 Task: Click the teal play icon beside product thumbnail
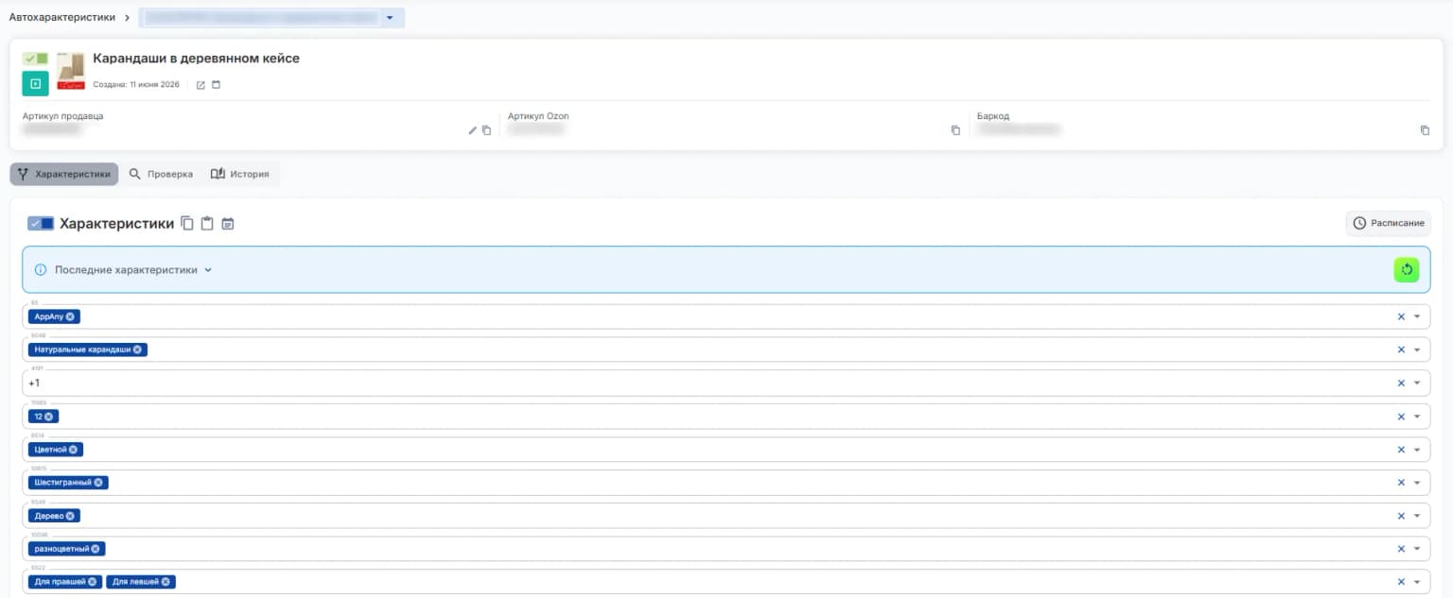pyautogui.click(x=35, y=84)
